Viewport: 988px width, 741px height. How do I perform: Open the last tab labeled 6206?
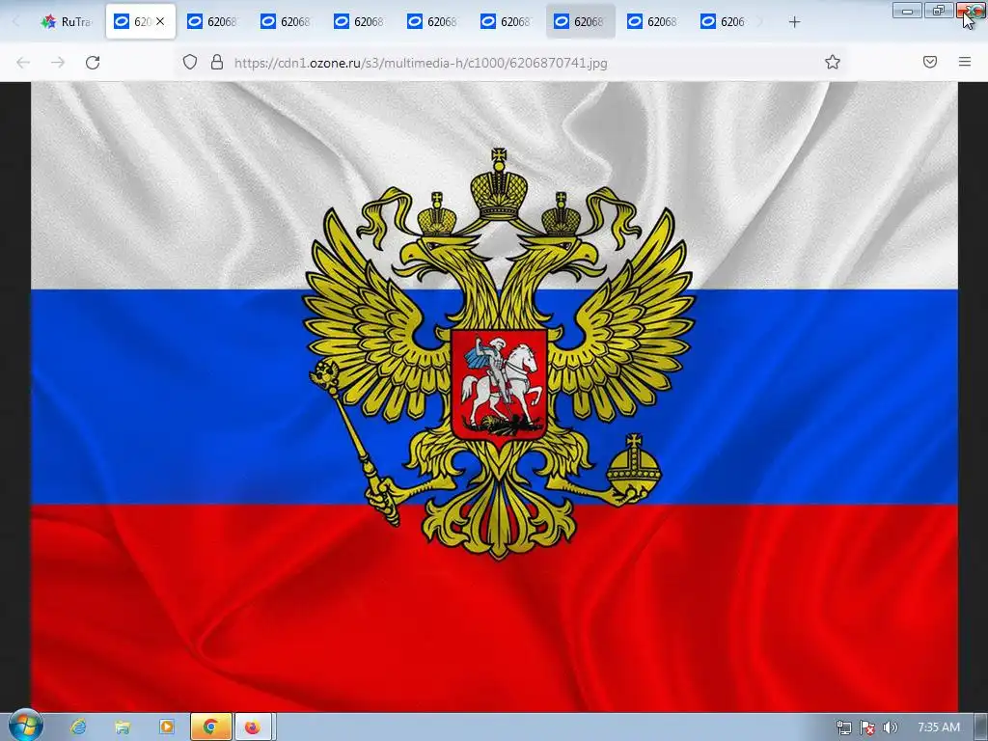724,21
